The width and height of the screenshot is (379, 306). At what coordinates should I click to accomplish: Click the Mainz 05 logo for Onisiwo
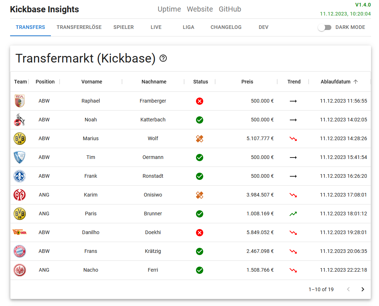pyautogui.click(x=19, y=195)
